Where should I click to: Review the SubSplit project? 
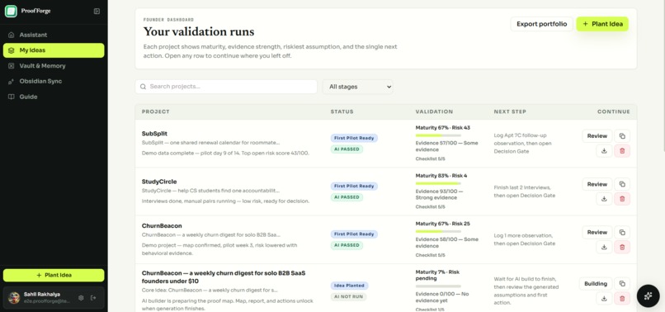[597, 136]
